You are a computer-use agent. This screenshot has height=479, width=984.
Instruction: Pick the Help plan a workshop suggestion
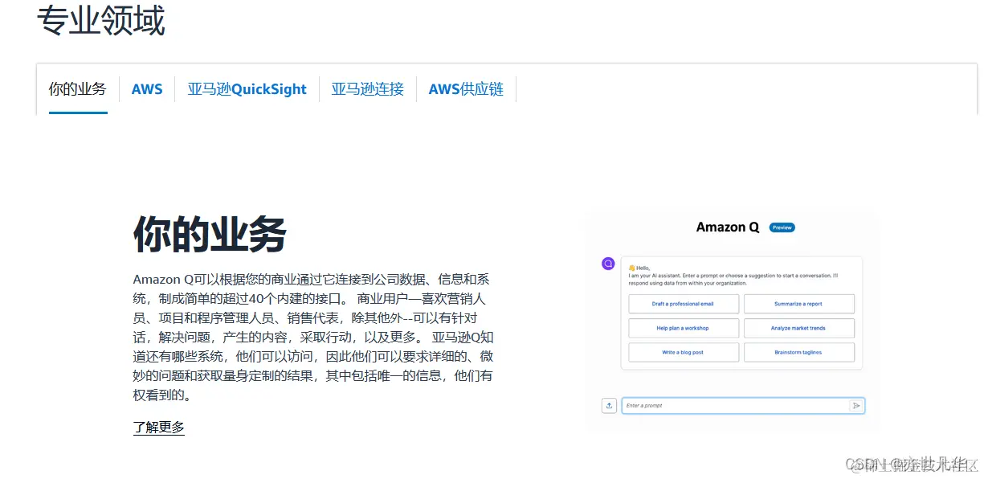click(683, 328)
